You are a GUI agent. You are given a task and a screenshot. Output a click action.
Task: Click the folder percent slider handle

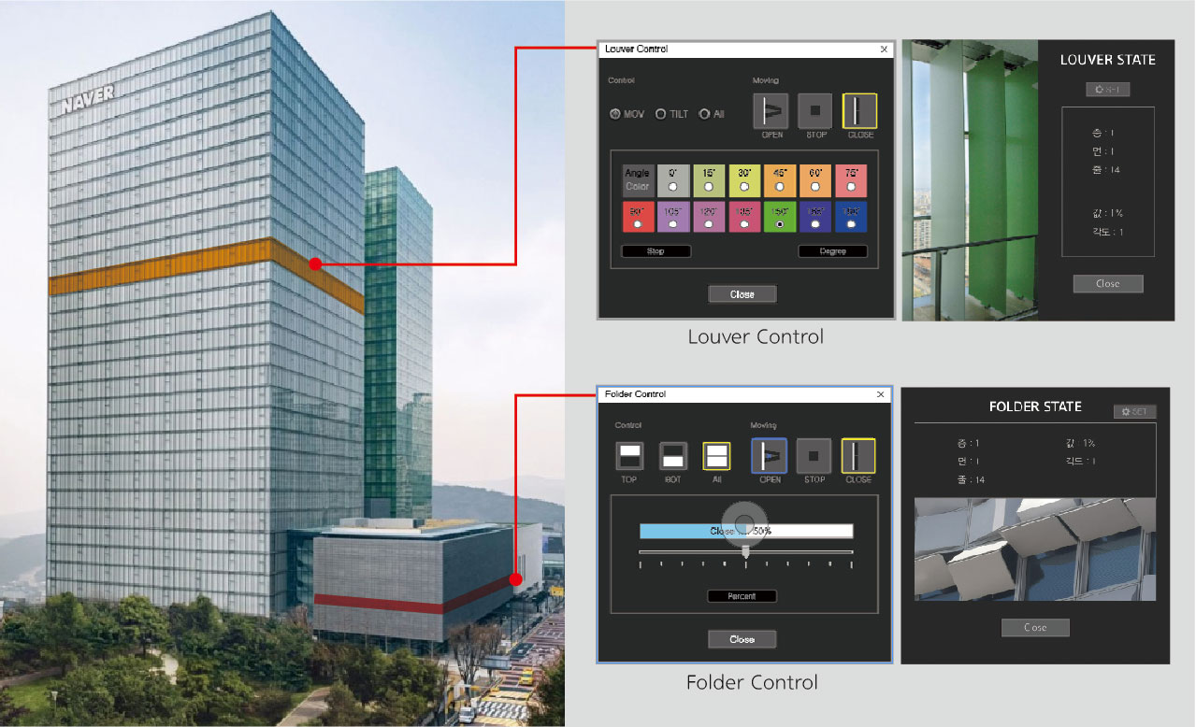point(745,553)
